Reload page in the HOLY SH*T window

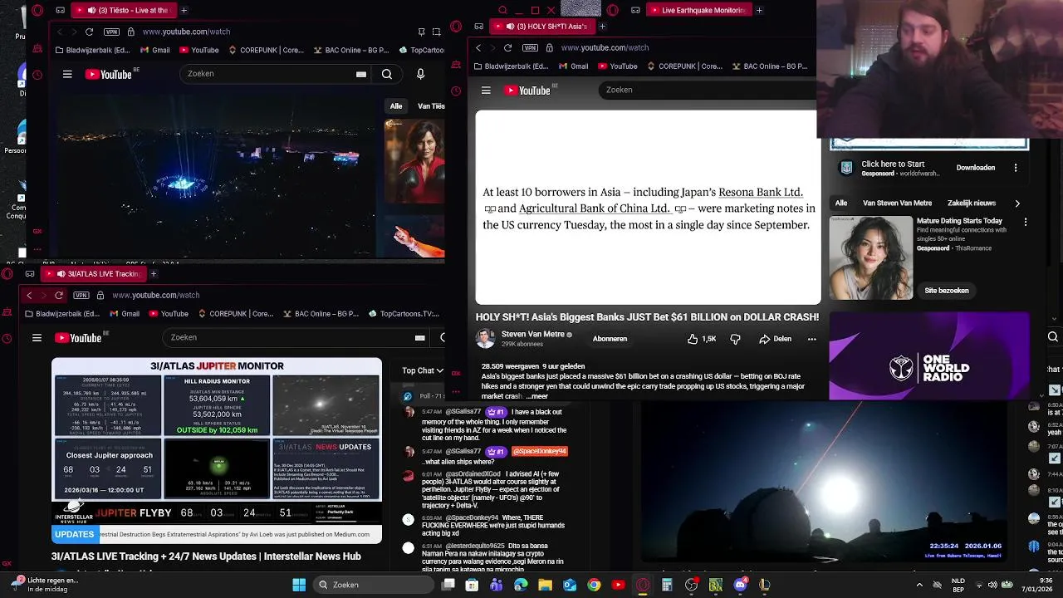click(x=507, y=47)
